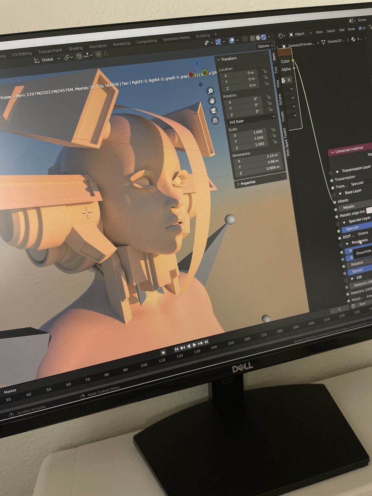Open the Create sidebar tab

coord(283,116)
